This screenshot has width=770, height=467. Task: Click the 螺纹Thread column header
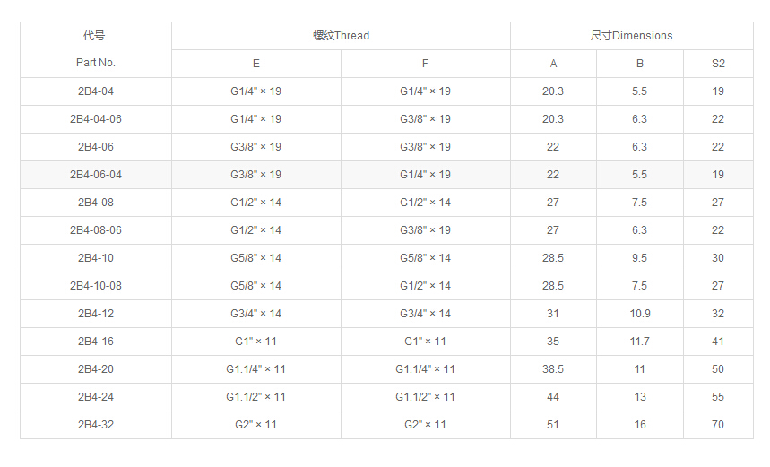(341, 36)
